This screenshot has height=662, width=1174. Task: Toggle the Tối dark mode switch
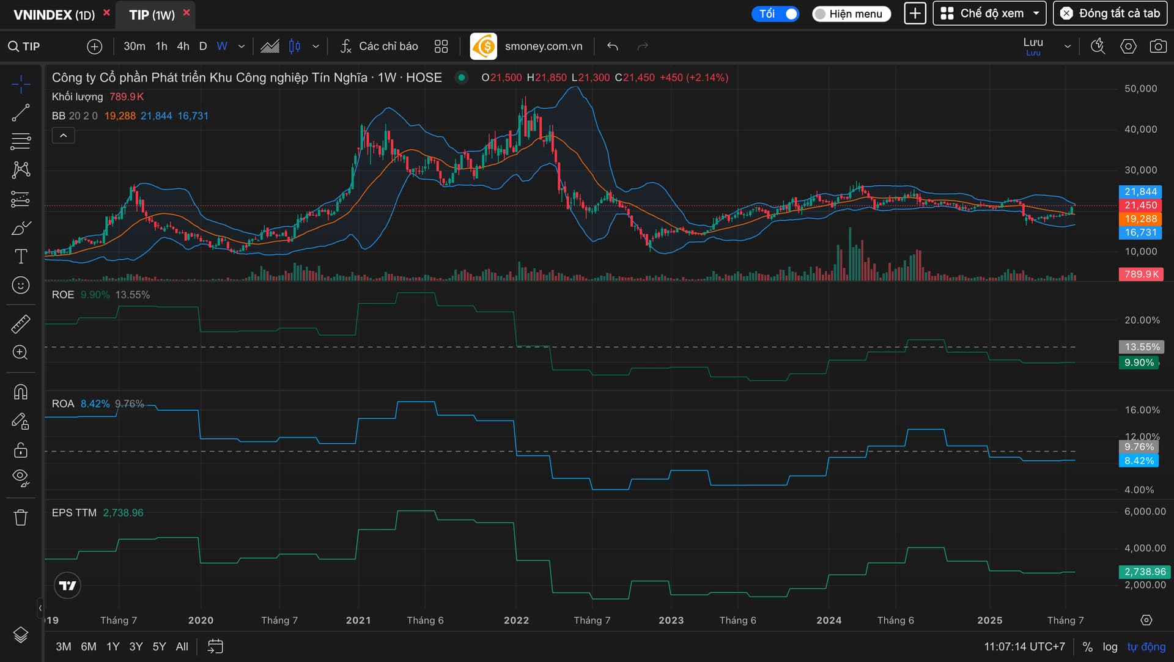coord(775,13)
